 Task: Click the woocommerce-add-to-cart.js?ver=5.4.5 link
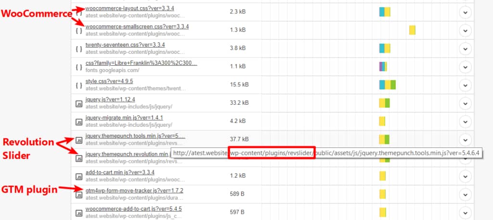click(134, 208)
